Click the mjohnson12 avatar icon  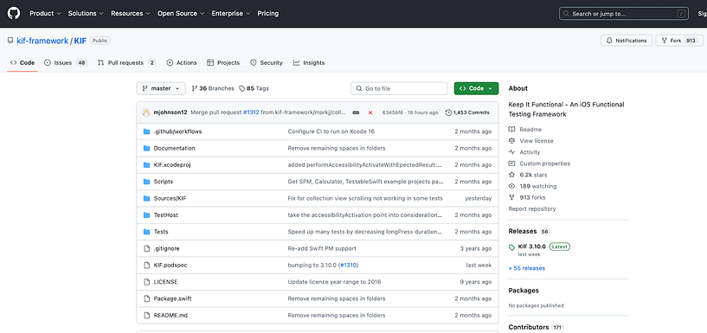146,112
